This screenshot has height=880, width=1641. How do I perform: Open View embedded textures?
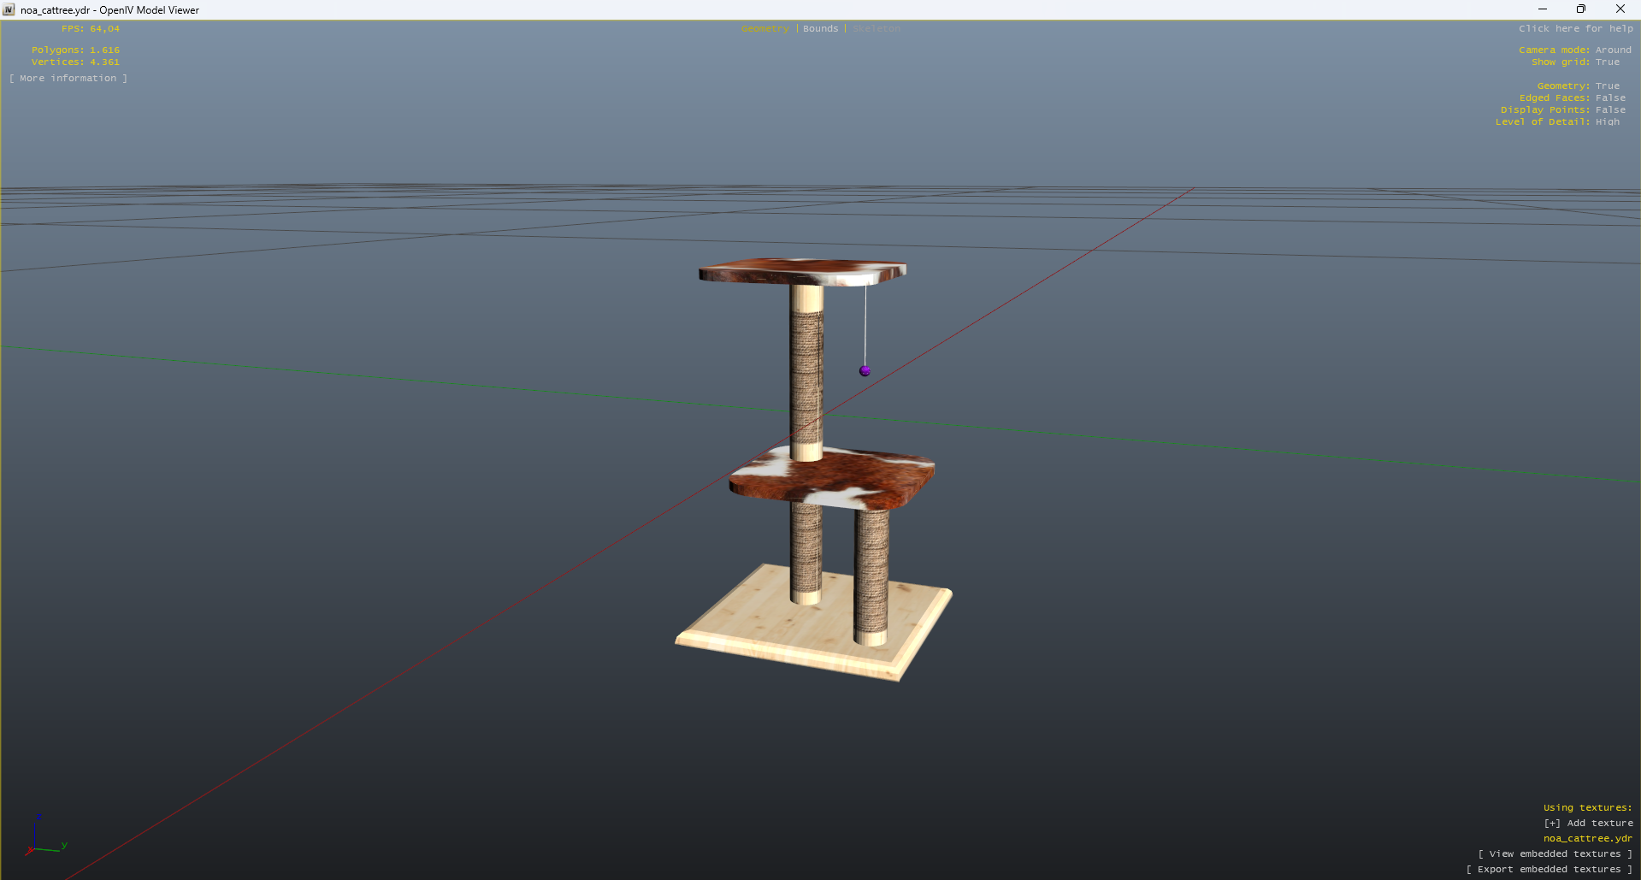(1555, 854)
